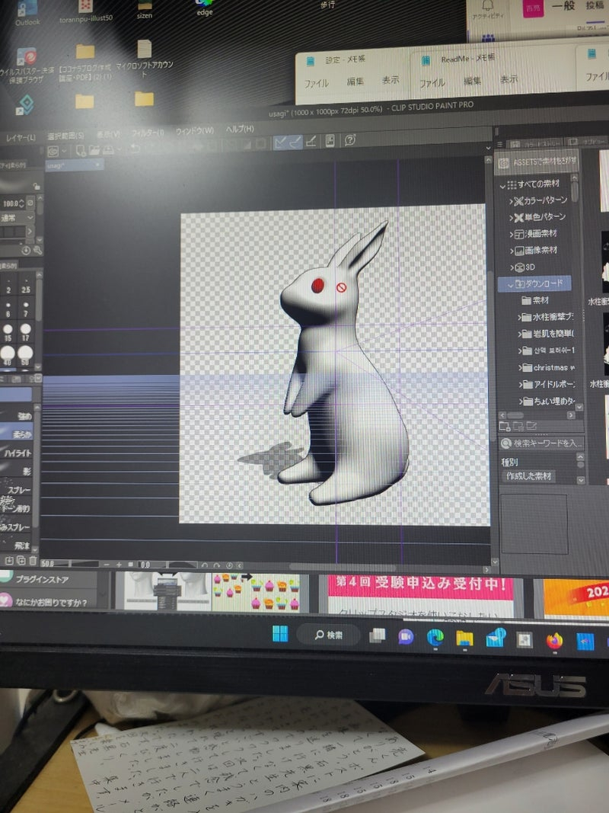Image resolution: width=609 pixels, height=813 pixels.
Task: Click the Windows Start button
Action: (280, 634)
